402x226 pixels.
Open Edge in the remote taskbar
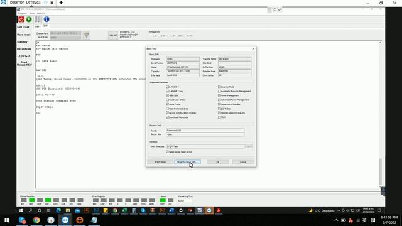pos(58,210)
